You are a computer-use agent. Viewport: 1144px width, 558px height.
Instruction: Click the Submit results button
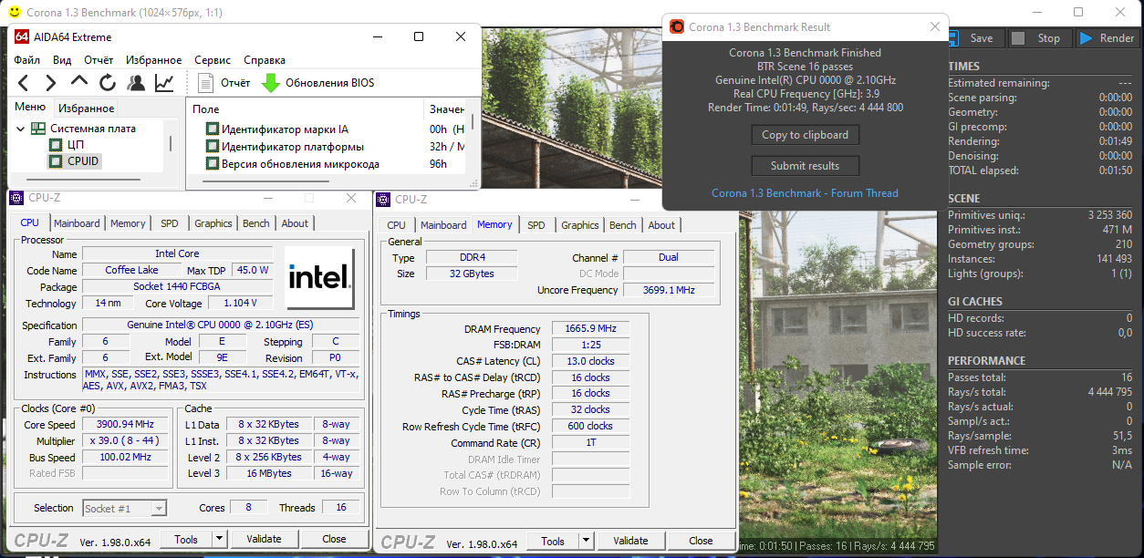pos(805,166)
